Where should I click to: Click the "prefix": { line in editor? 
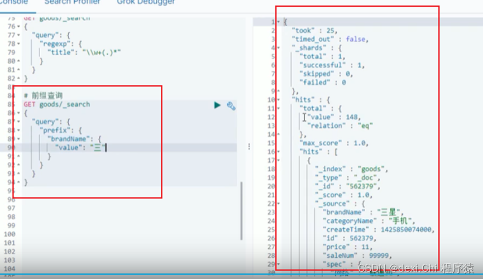(x=61, y=130)
